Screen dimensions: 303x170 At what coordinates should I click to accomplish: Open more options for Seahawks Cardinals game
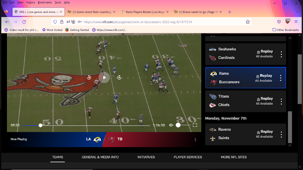(x=281, y=54)
